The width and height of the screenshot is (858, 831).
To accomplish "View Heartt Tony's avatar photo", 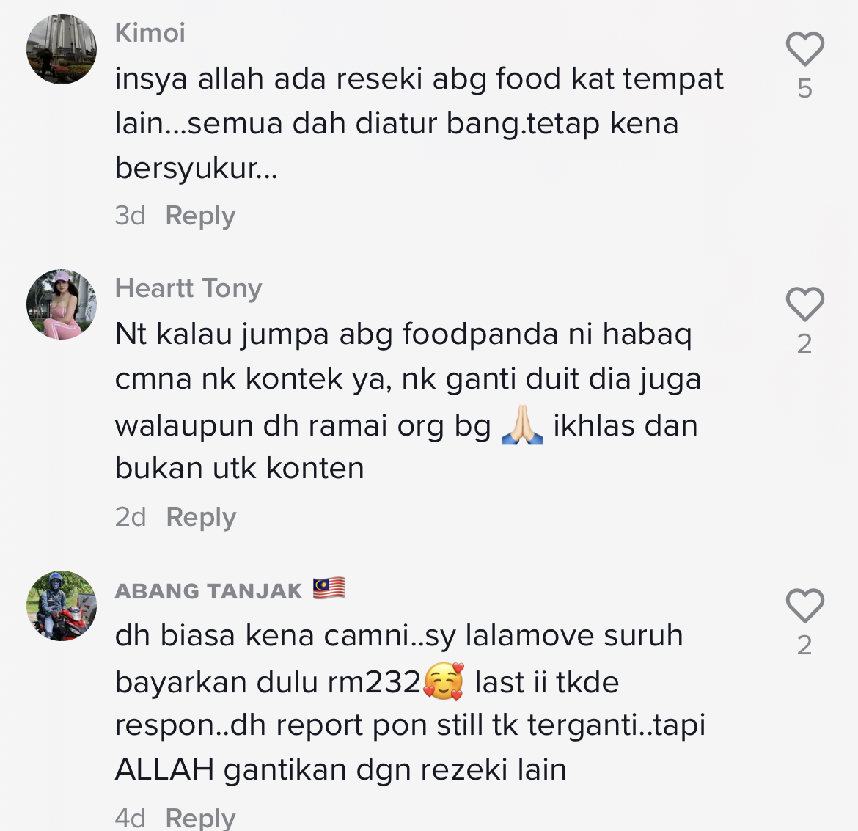I will click(x=62, y=304).
